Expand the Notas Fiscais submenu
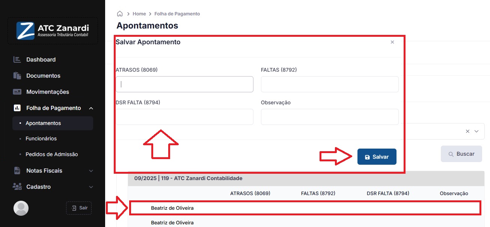Screen dimensions: 490x227 point(91,171)
